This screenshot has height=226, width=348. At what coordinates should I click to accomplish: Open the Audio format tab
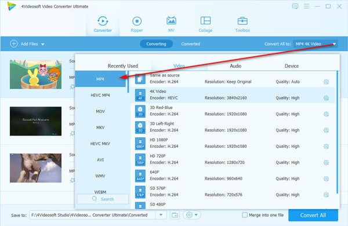(x=235, y=66)
